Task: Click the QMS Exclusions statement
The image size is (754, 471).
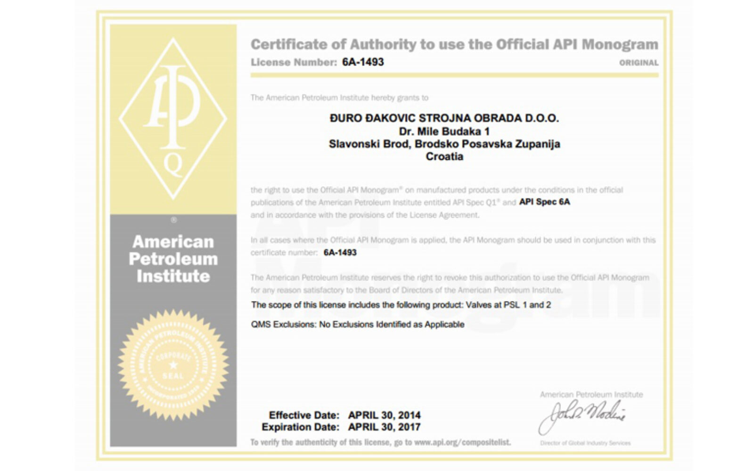Action: point(357,325)
